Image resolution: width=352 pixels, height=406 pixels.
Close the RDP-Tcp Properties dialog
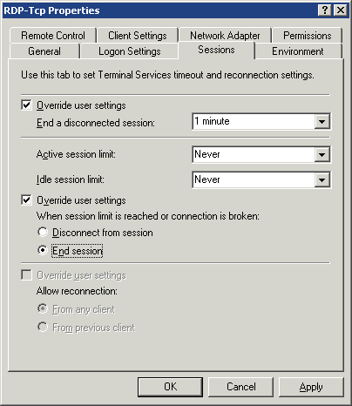click(x=341, y=10)
